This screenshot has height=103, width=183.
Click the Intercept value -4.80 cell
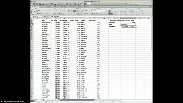[x=128, y=22]
